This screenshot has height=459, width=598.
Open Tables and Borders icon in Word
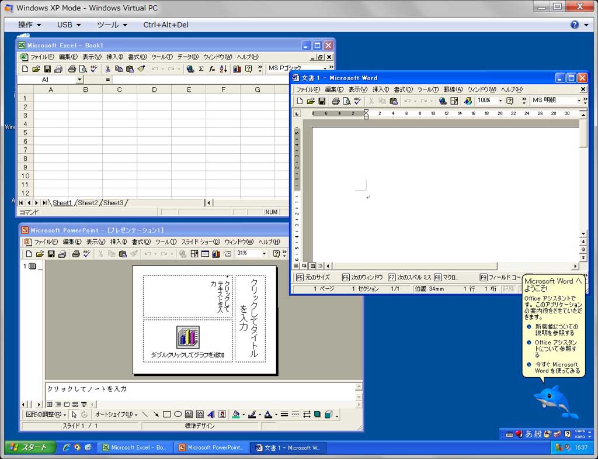click(x=454, y=101)
